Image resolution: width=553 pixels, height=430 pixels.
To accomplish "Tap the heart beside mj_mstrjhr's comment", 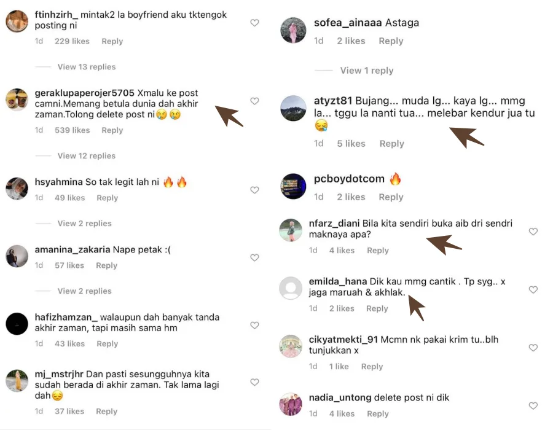I will (x=254, y=382).
